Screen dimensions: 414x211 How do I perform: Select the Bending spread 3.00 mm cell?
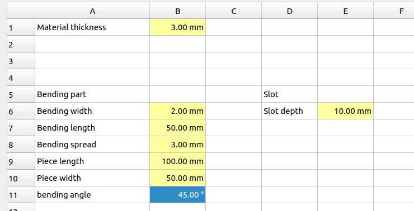(177, 145)
